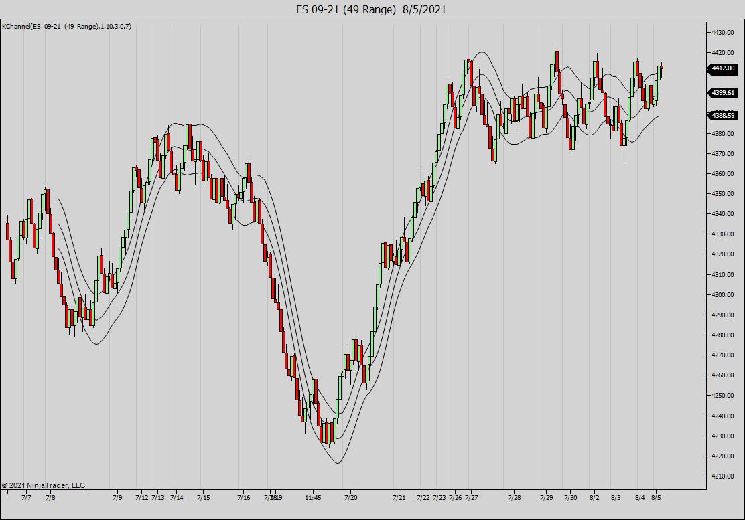Click the 7/15 date label
Viewport: 745px width, 520px height.
(204, 498)
